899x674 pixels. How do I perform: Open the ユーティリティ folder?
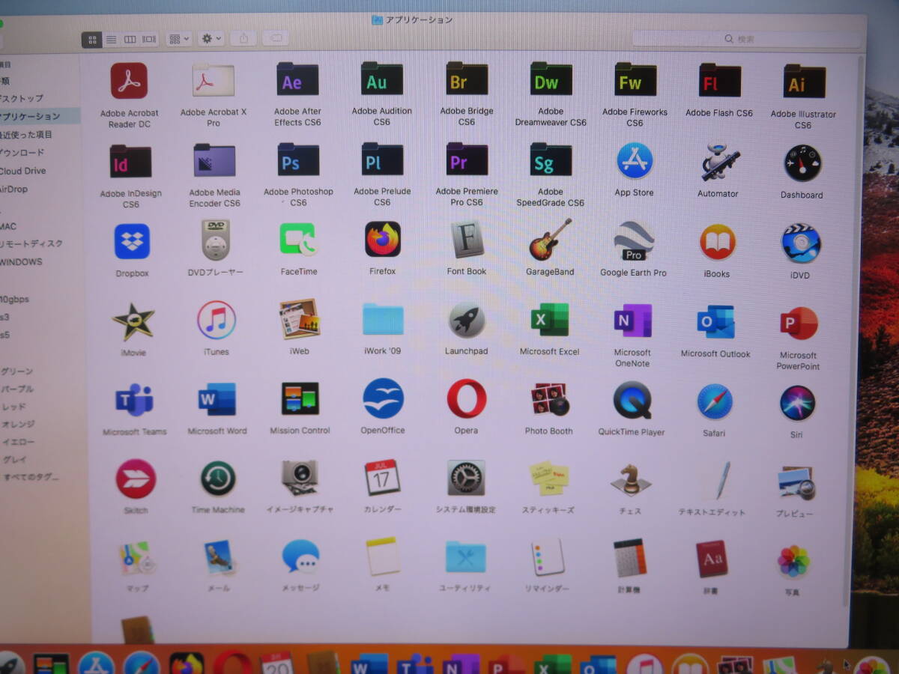466,557
